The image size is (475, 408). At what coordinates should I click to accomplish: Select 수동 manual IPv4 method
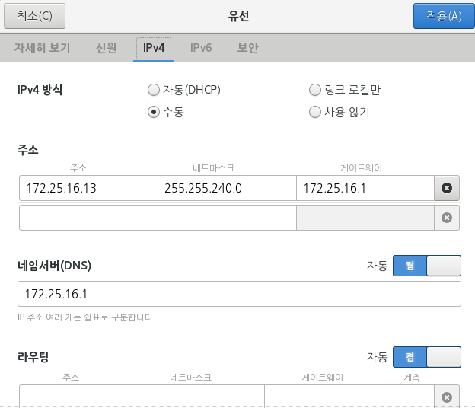(x=166, y=112)
